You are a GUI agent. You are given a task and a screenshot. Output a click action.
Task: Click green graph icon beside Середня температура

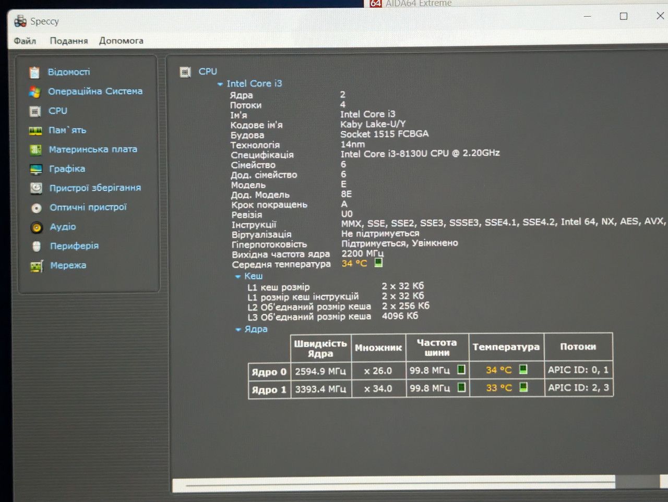pyautogui.click(x=378, y=263)
